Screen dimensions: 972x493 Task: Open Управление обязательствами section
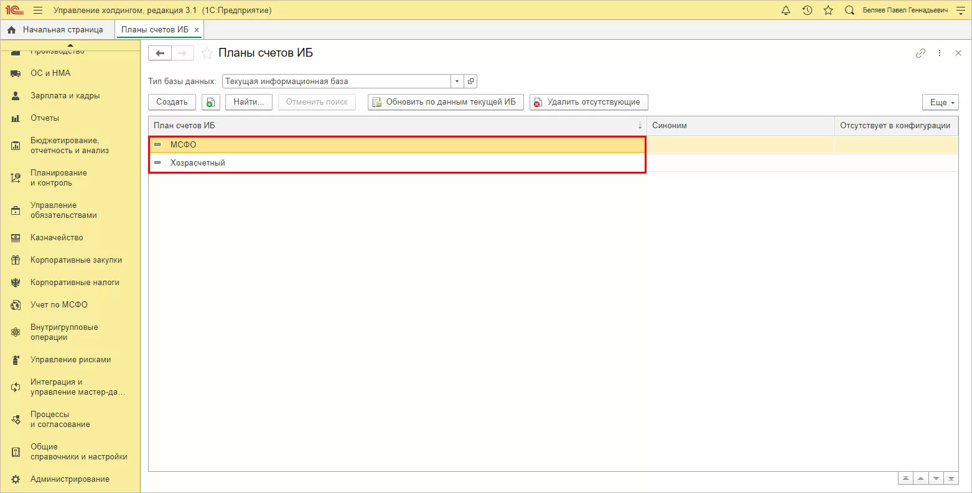pyautogui.click(x=70, y=210)
